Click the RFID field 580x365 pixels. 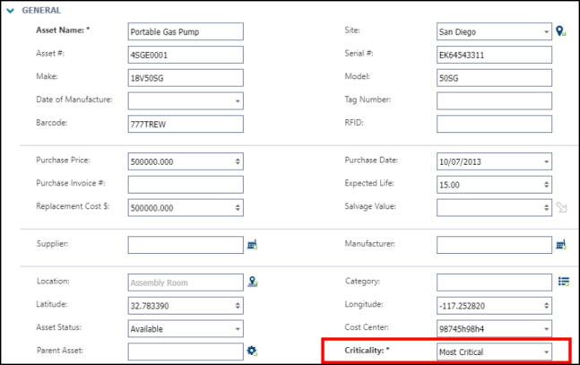494,124
